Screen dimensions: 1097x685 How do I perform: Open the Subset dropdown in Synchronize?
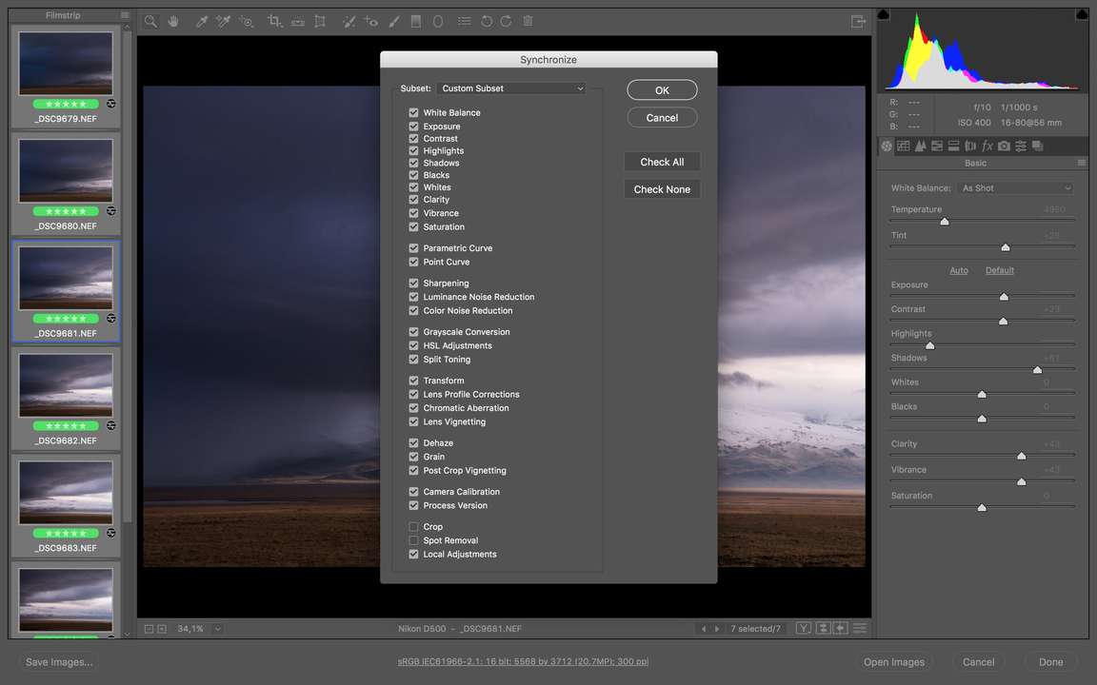tap(511, 88)
